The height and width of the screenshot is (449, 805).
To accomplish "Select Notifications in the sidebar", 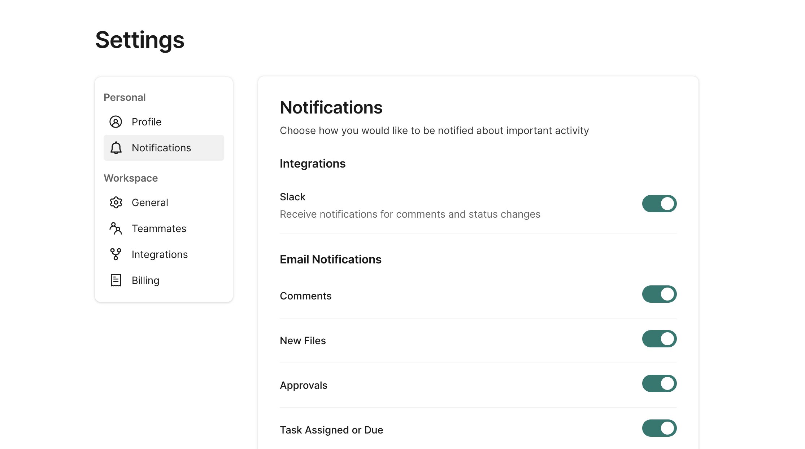I will (161, 148).
